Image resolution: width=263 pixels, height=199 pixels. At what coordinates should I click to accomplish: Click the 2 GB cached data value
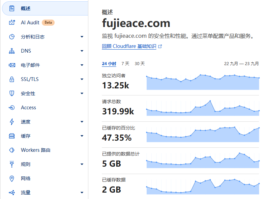pyautogui.click(x=112, y=190)
